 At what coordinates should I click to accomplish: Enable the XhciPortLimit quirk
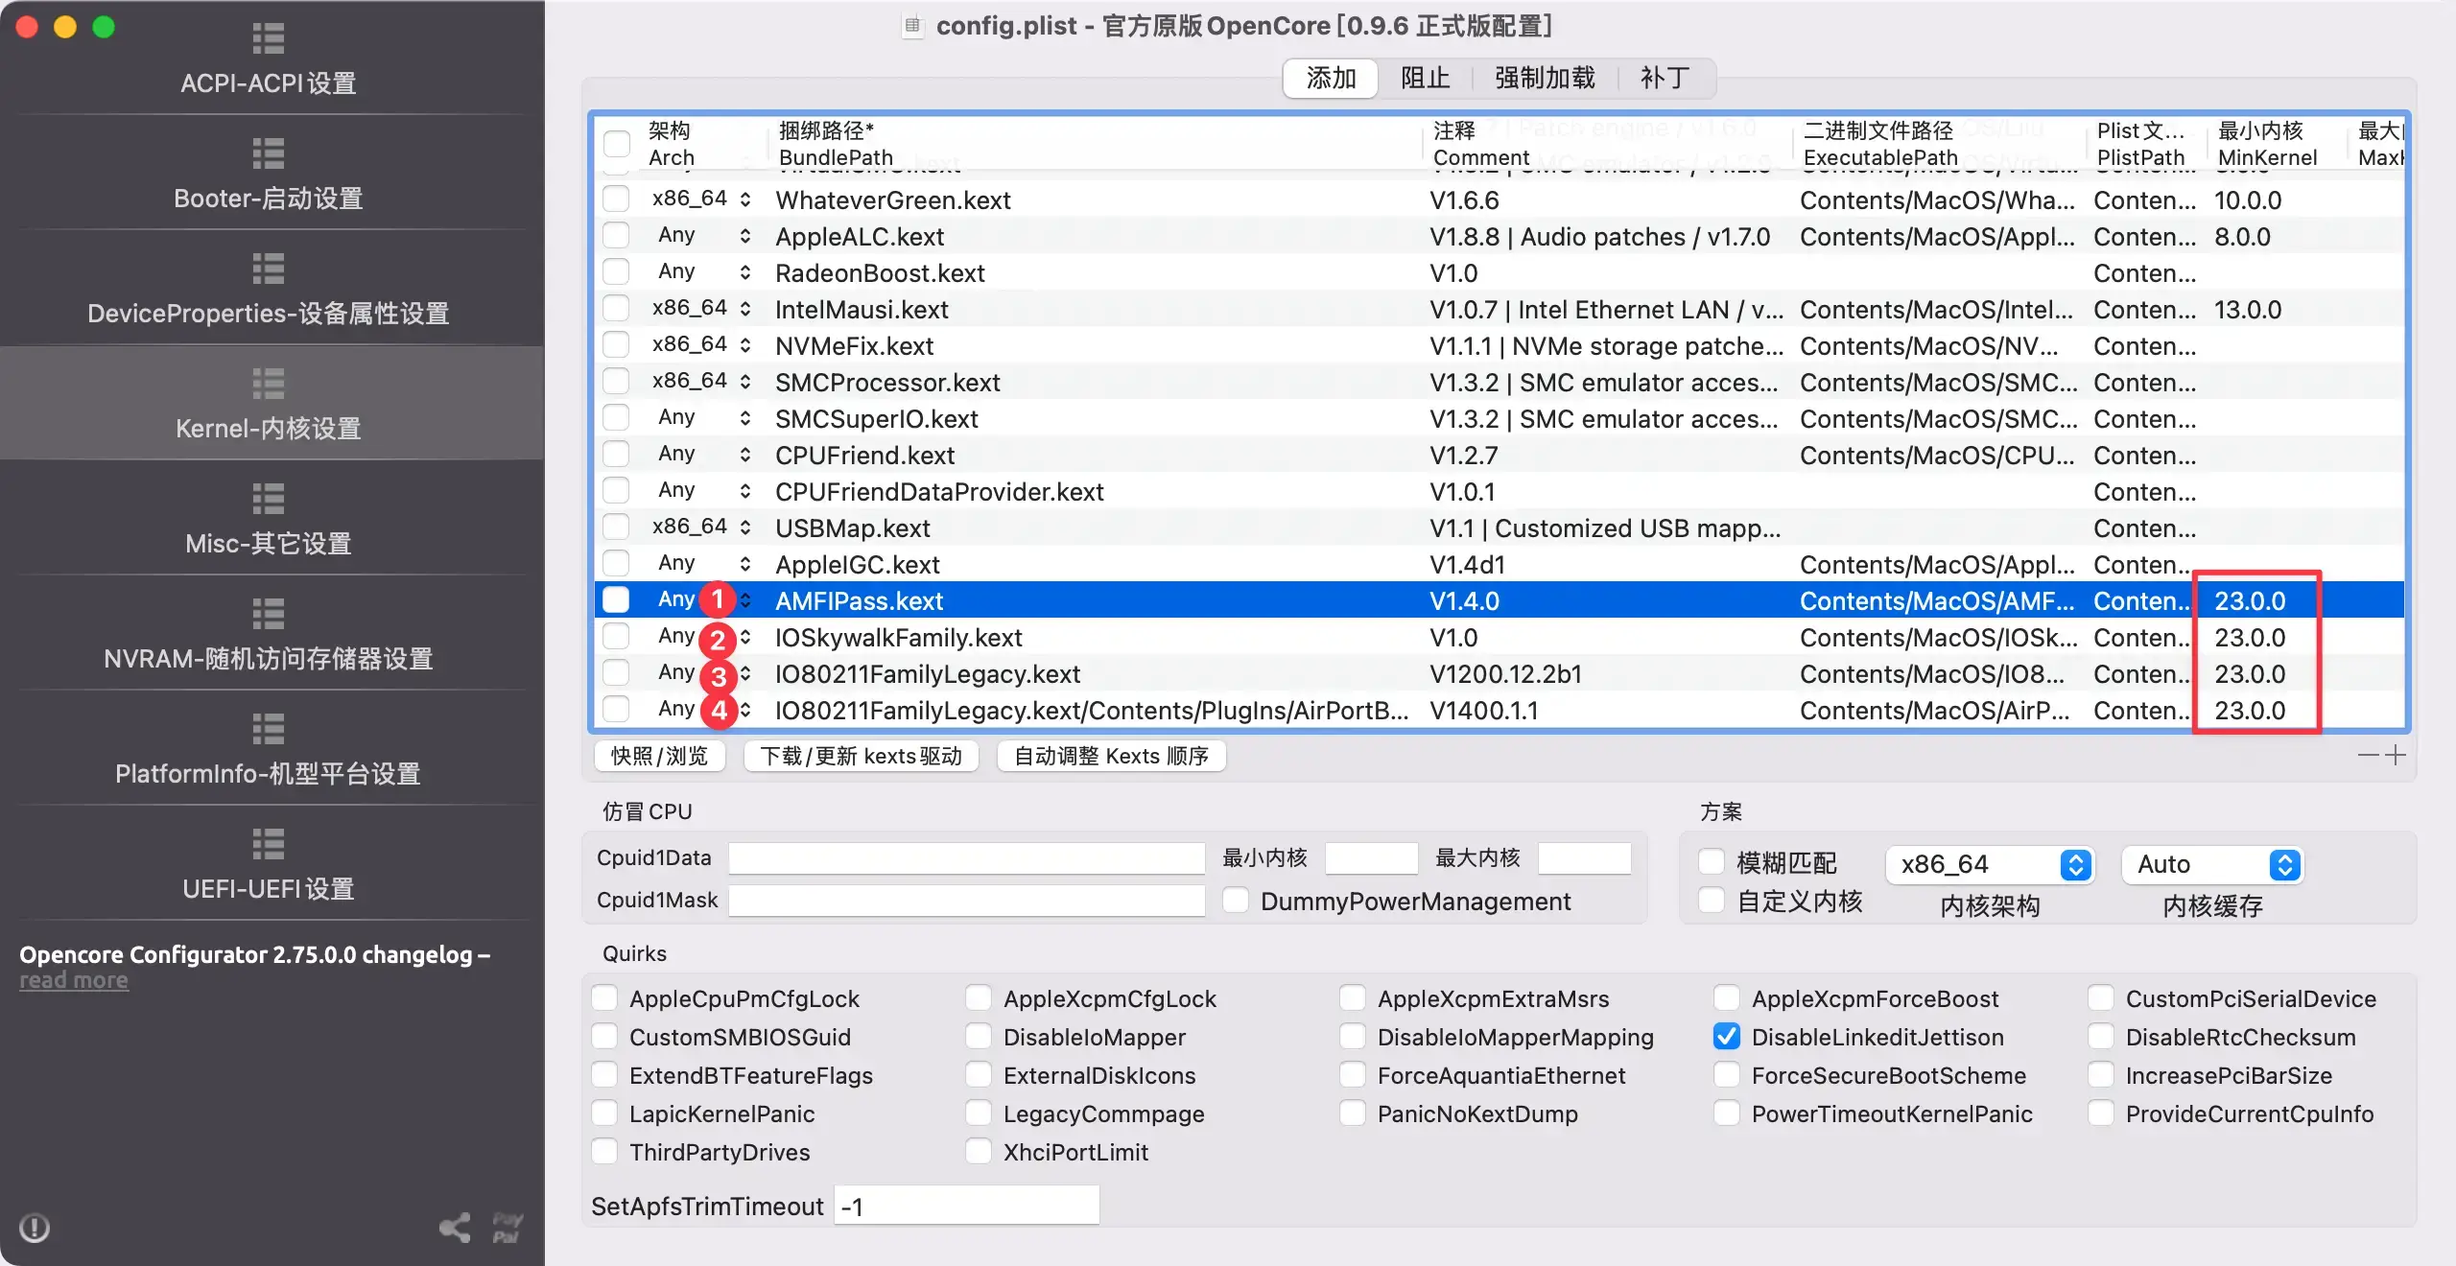(978, 1152)
